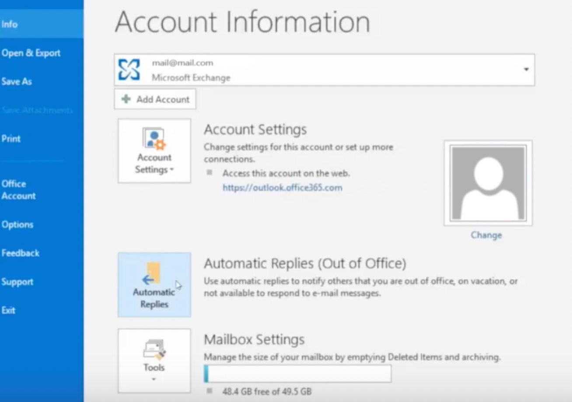Screen dimensions: 572x402
Task: Open the Mailbox Tools dropdown button
Action: [x=154, y=361]
